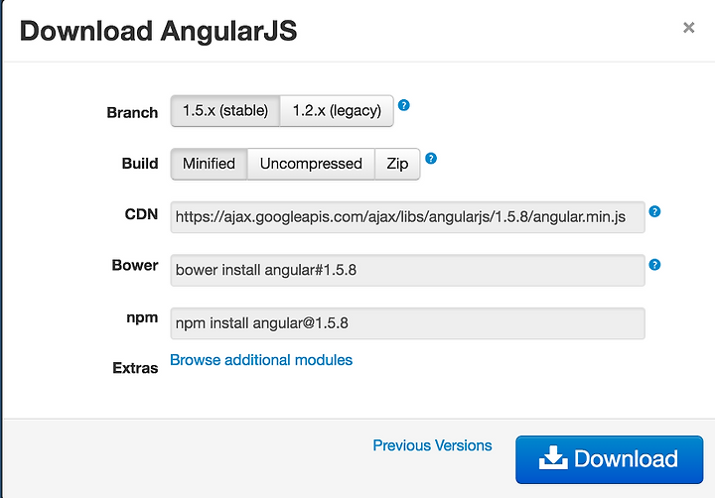Select the Zip build option

pos(397,164)
